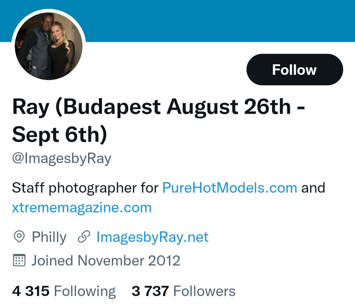Visit the xtrememagazine.com link
Screen dimensions: 355x307
click(82, 208)
